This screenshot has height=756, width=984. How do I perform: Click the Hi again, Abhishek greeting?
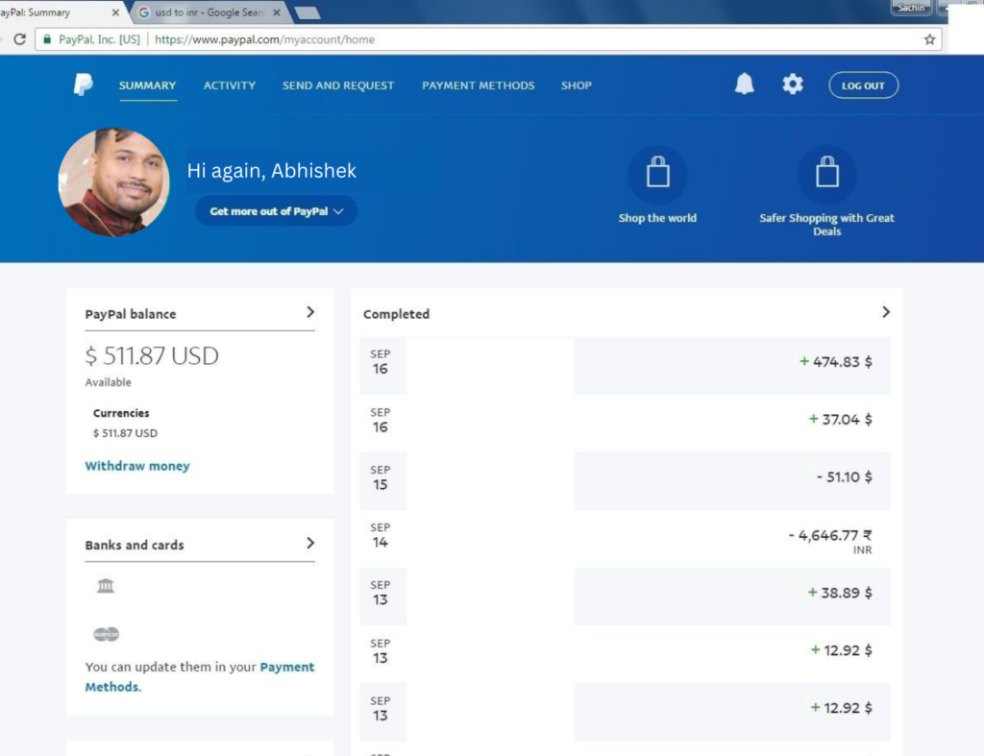click(x=272, y=170)
